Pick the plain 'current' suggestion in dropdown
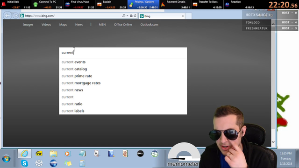The height and width of the screenshot is (168, 299). click(123, 97)
